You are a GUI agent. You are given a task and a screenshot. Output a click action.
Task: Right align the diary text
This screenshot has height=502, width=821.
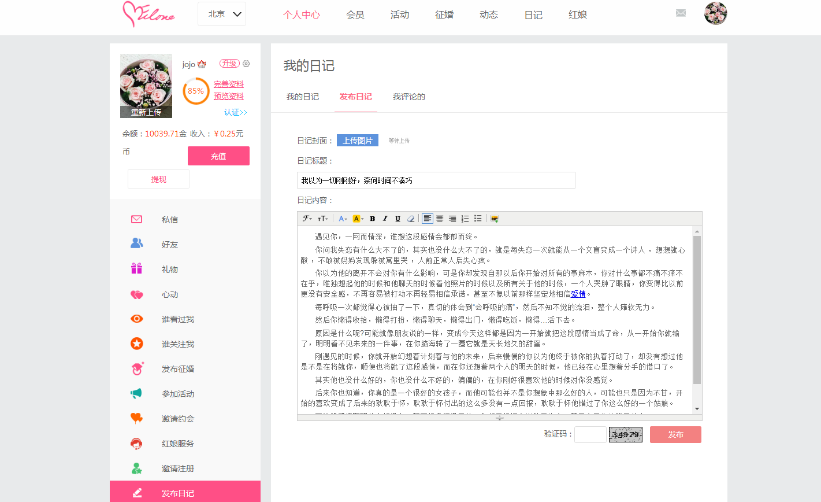[x=452, y=219]
